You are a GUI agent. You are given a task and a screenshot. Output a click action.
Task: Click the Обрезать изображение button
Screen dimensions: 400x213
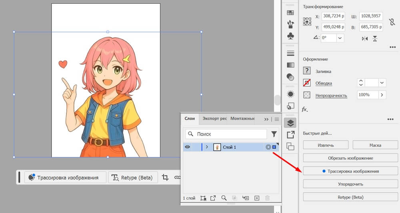pyautogui.click(x=350, y=158)
